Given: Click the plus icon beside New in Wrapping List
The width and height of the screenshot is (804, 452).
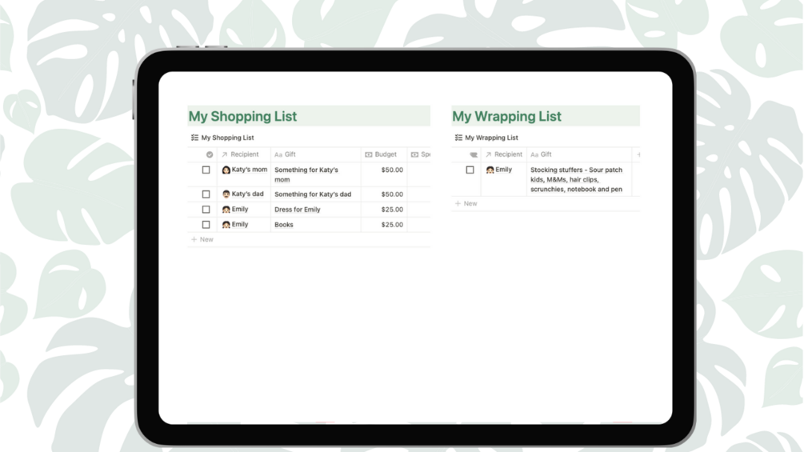Looking at the screenshot, I should point(458,203).
